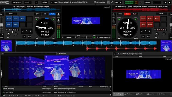The height and width of the screenshot is (97, 172).
Task: Click the Grid next arrow in the top bar
Action: (121, 2)
